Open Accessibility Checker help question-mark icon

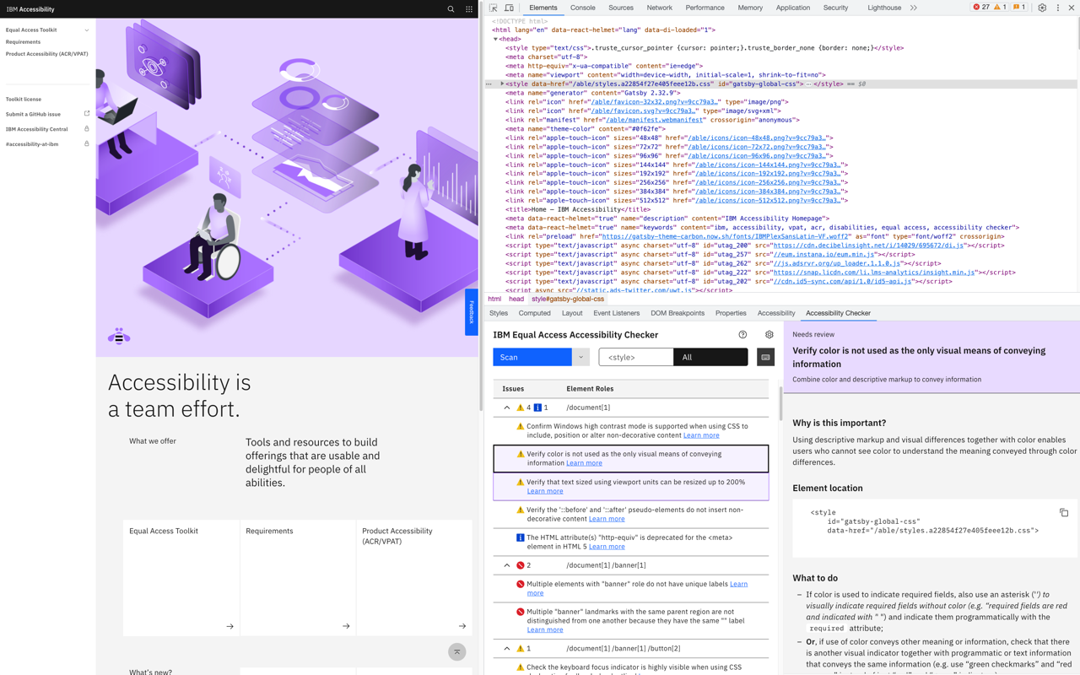point(742,334)
